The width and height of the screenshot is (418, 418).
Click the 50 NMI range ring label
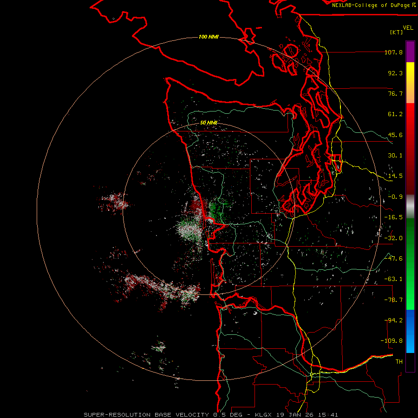pos(209,123)
